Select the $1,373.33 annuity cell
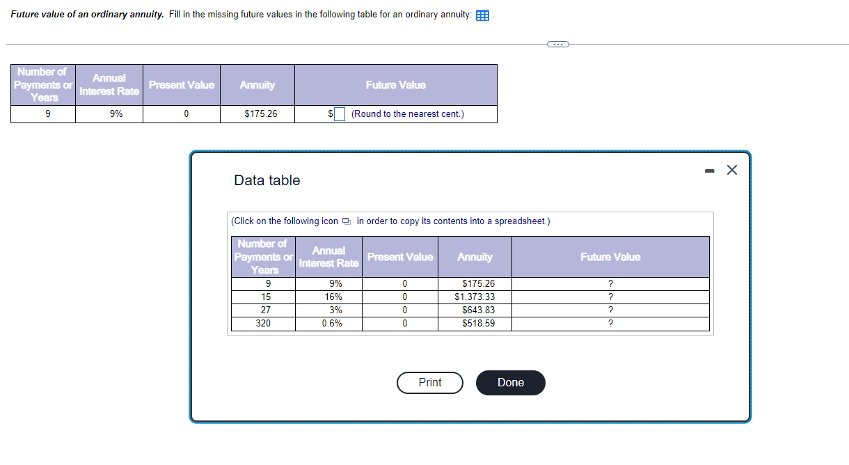 pos(475,297)
